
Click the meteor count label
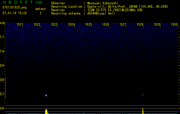[x=41, y=9]
